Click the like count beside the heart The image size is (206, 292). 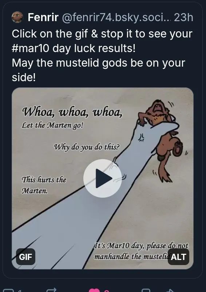[106, 291]
